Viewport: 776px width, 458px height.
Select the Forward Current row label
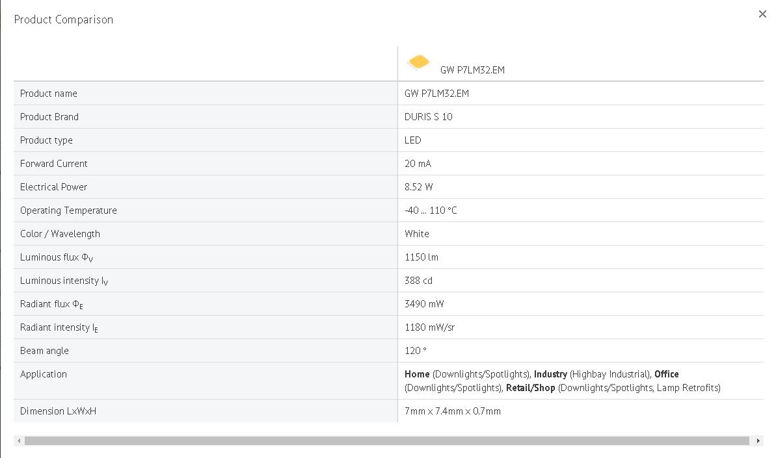click(x=53, y=164)
